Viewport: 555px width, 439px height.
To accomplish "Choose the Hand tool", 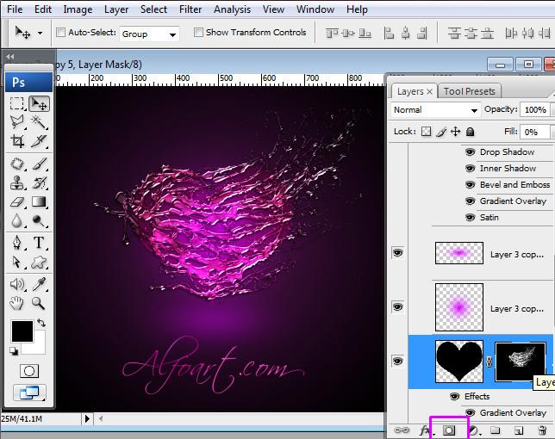I will [x=17, y=303].
